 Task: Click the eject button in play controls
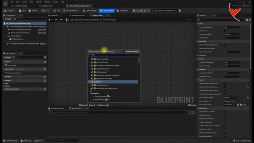click(x=145, y=11)
